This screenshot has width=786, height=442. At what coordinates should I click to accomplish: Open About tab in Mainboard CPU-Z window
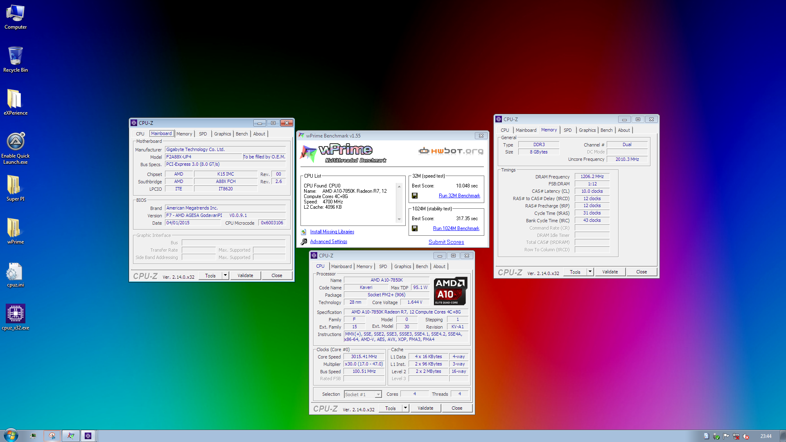pos(259,134)
